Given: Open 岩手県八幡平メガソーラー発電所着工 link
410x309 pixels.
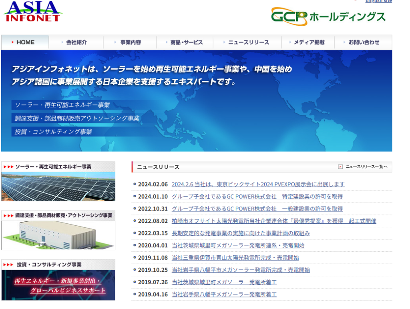Looking at the screenshot, I should tap(224, 294).
